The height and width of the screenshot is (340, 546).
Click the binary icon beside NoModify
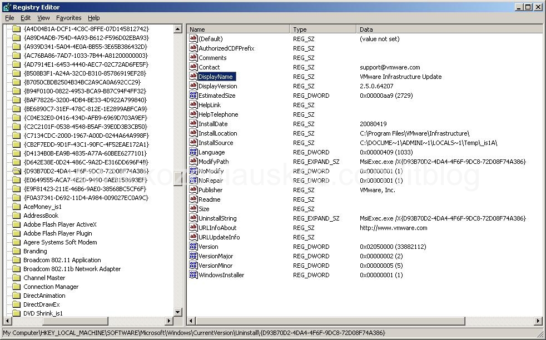pos(193,171)
